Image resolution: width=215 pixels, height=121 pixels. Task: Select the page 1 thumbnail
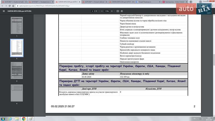[17, 26]
